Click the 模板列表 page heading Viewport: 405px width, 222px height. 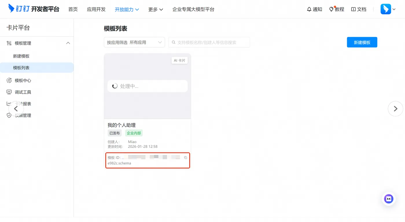tap(115, 28)
